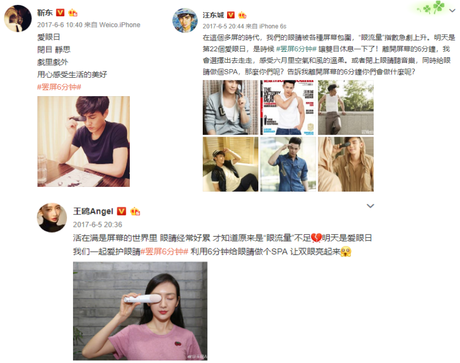
Task: Expand the chevron menu on 汪东城's post
Action: click(x=452, y=11)
